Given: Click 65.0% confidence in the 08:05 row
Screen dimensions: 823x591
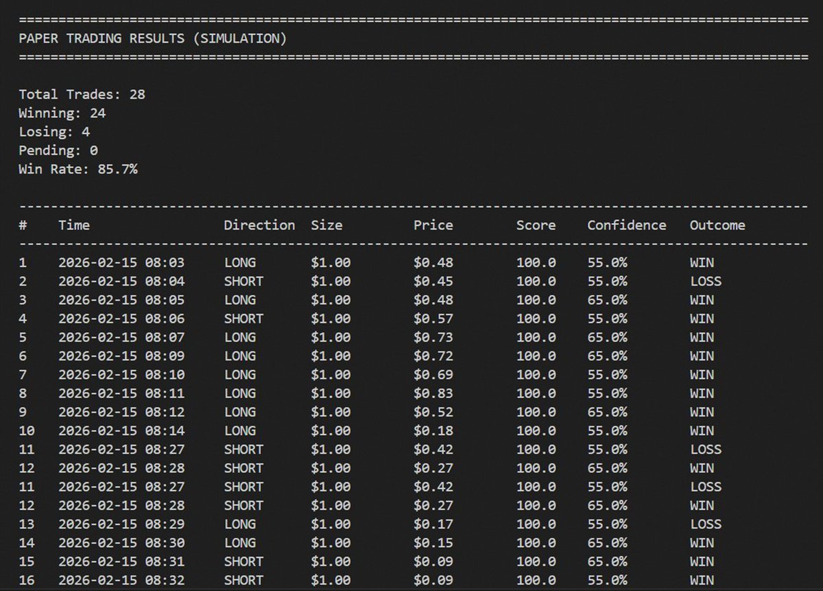Looking at the screenshot, I should (607, 300).
